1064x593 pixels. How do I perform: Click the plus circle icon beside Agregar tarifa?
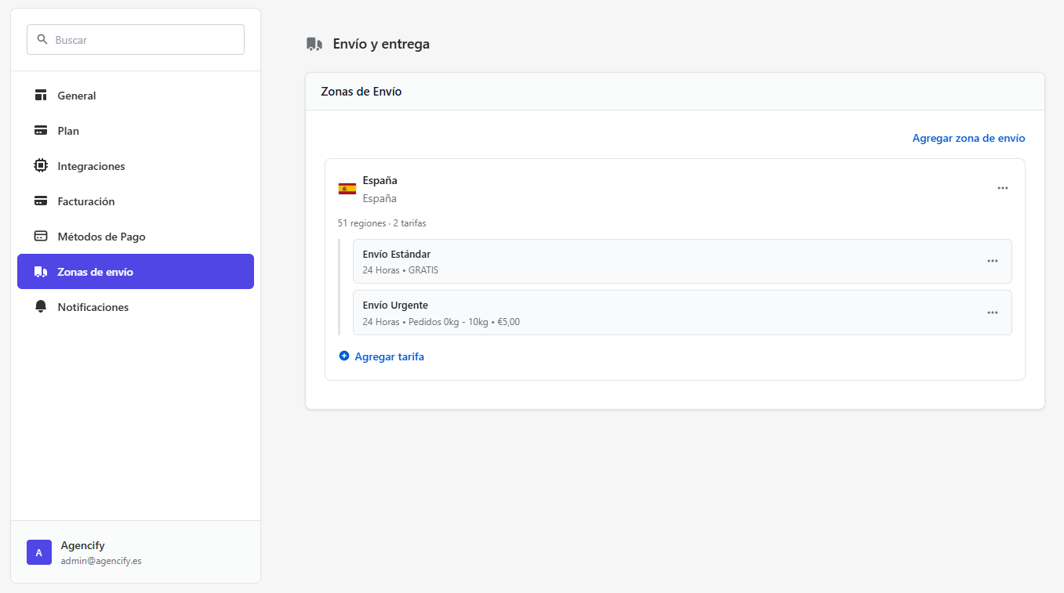[343, 356]
